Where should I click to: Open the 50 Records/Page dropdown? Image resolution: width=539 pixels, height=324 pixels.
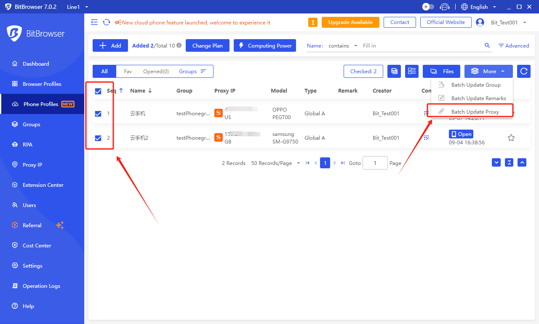coord(275,163)
